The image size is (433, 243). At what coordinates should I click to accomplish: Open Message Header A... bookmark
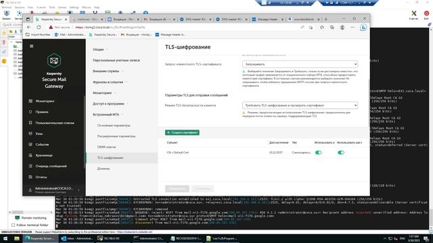click(170, 34)
